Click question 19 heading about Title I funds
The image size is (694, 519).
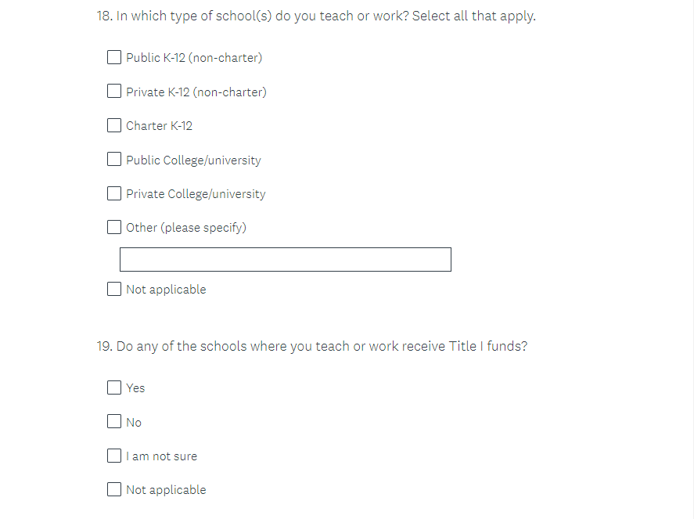pos(312,346)
